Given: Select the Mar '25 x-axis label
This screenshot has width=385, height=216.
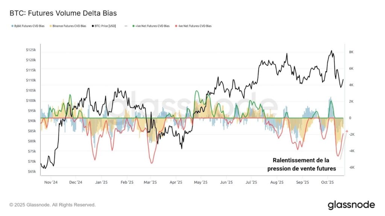Looking at the screenshot, I should (150, 182).
